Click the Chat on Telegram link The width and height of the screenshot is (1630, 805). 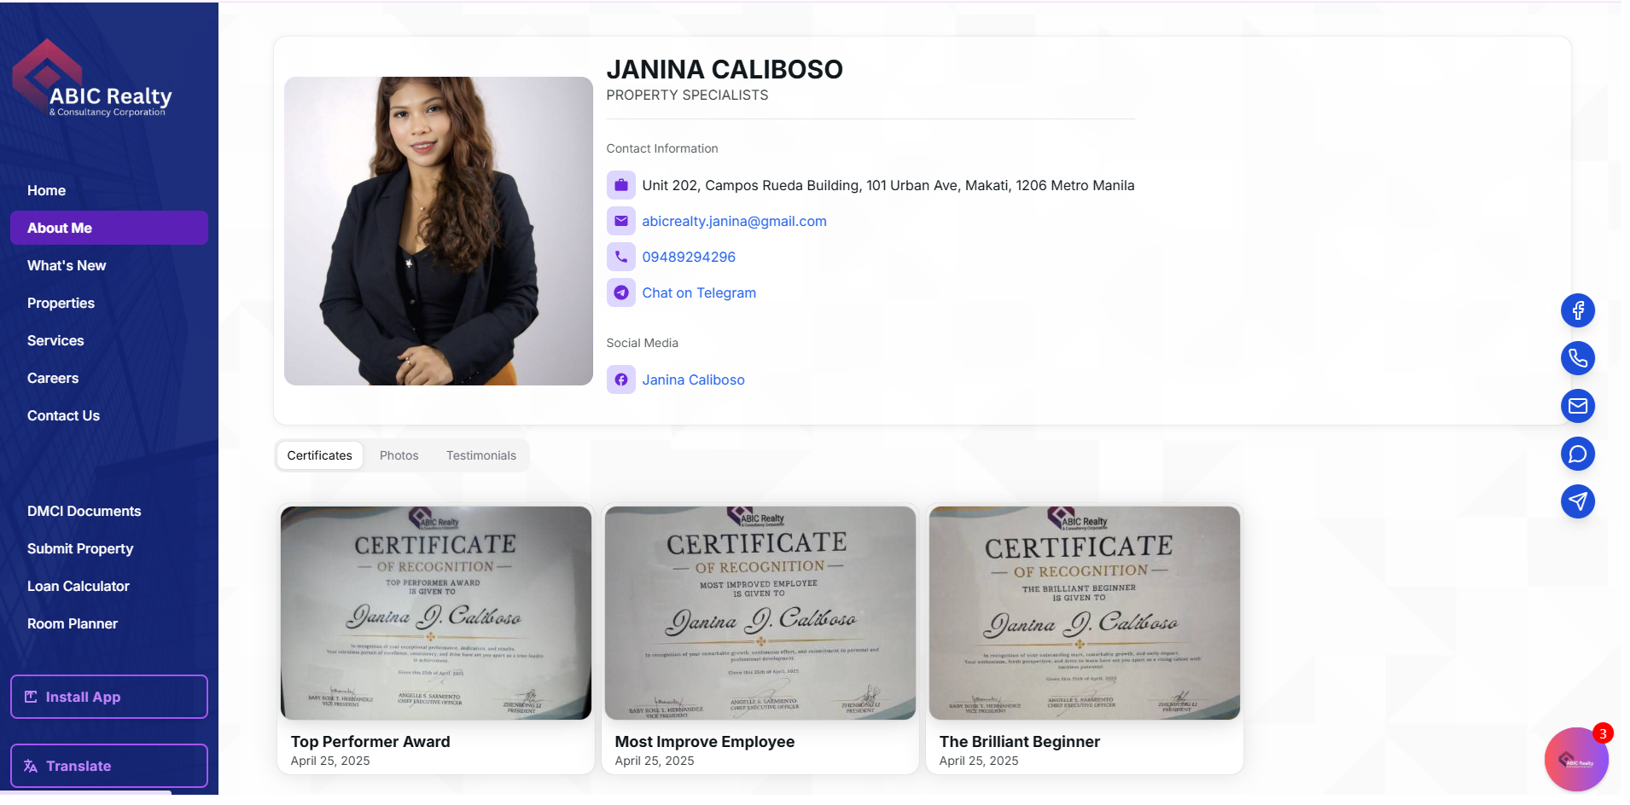698,292
